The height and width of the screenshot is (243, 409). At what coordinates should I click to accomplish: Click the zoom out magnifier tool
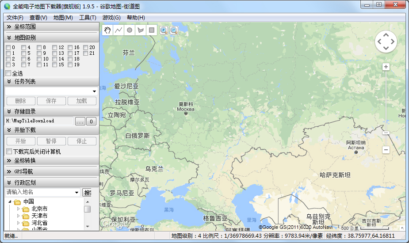pyautogui.click(x=174, y=30)
